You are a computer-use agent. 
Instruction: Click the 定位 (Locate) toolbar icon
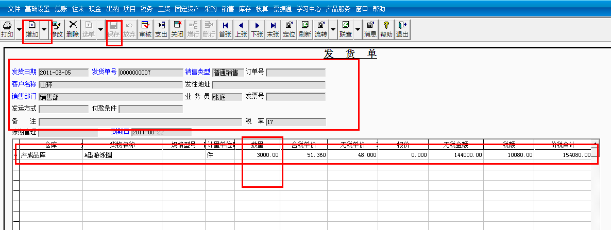pos(289,29)
